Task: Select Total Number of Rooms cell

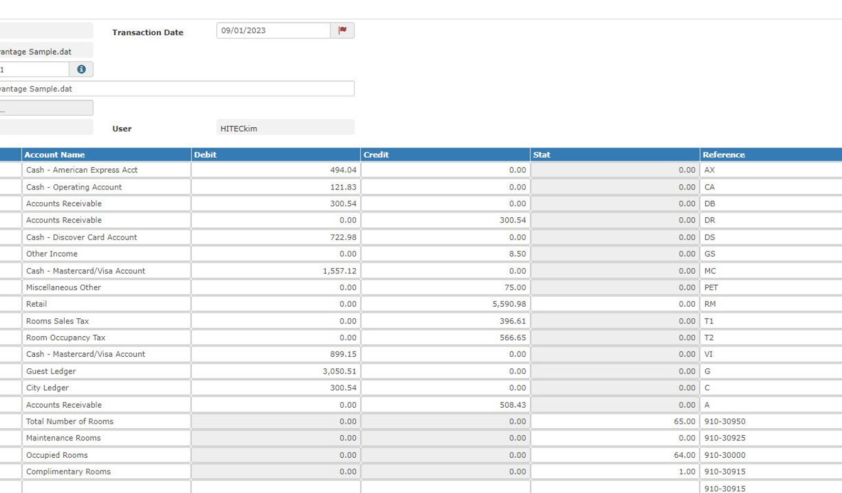Action: [x=106, y=421]
